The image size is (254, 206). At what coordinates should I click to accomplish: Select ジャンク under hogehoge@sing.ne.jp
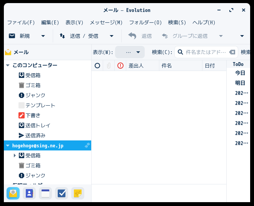tap(47, 176)
